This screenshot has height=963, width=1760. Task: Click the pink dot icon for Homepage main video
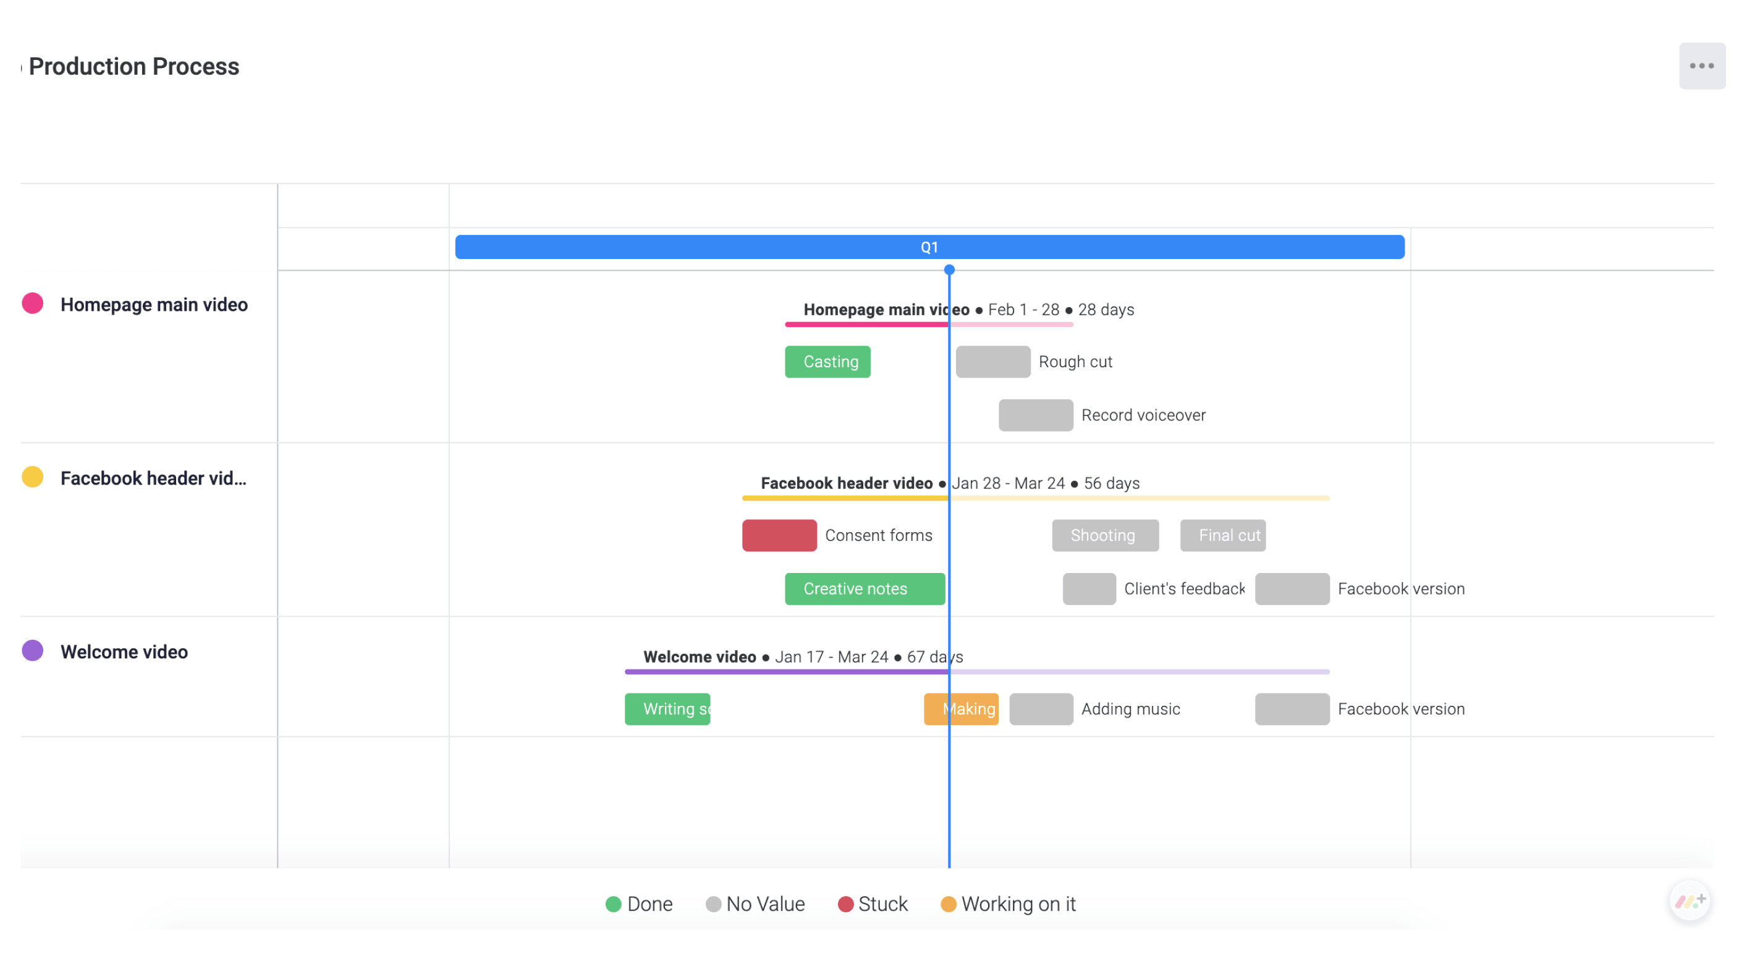(33, 303)
